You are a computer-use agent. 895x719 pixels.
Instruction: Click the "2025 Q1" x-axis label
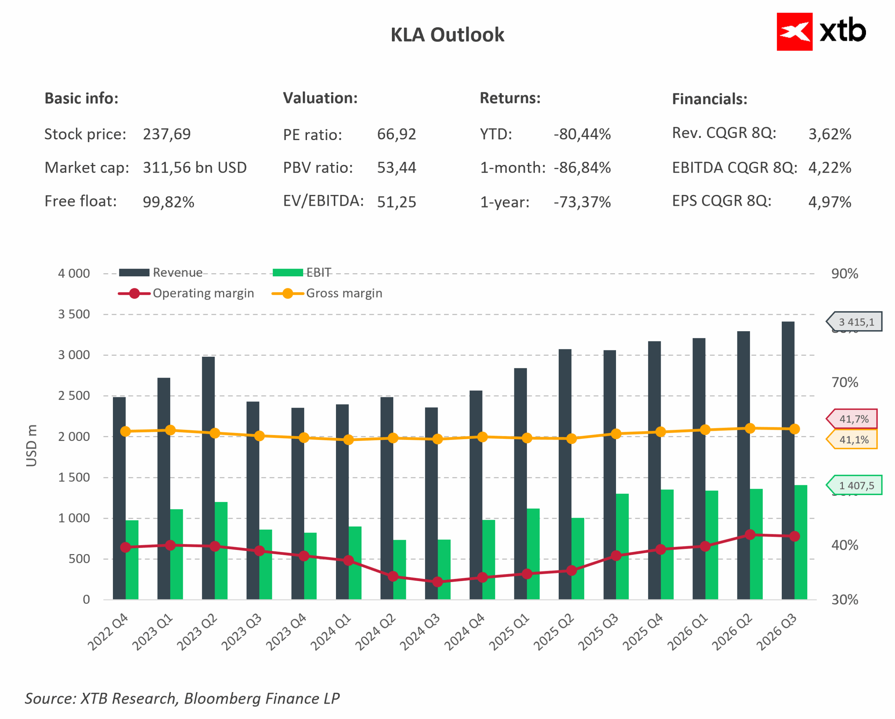pos(509,632)
